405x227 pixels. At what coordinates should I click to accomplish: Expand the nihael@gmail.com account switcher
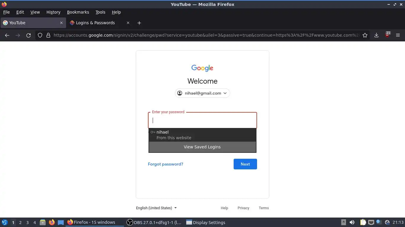(203, 93)
